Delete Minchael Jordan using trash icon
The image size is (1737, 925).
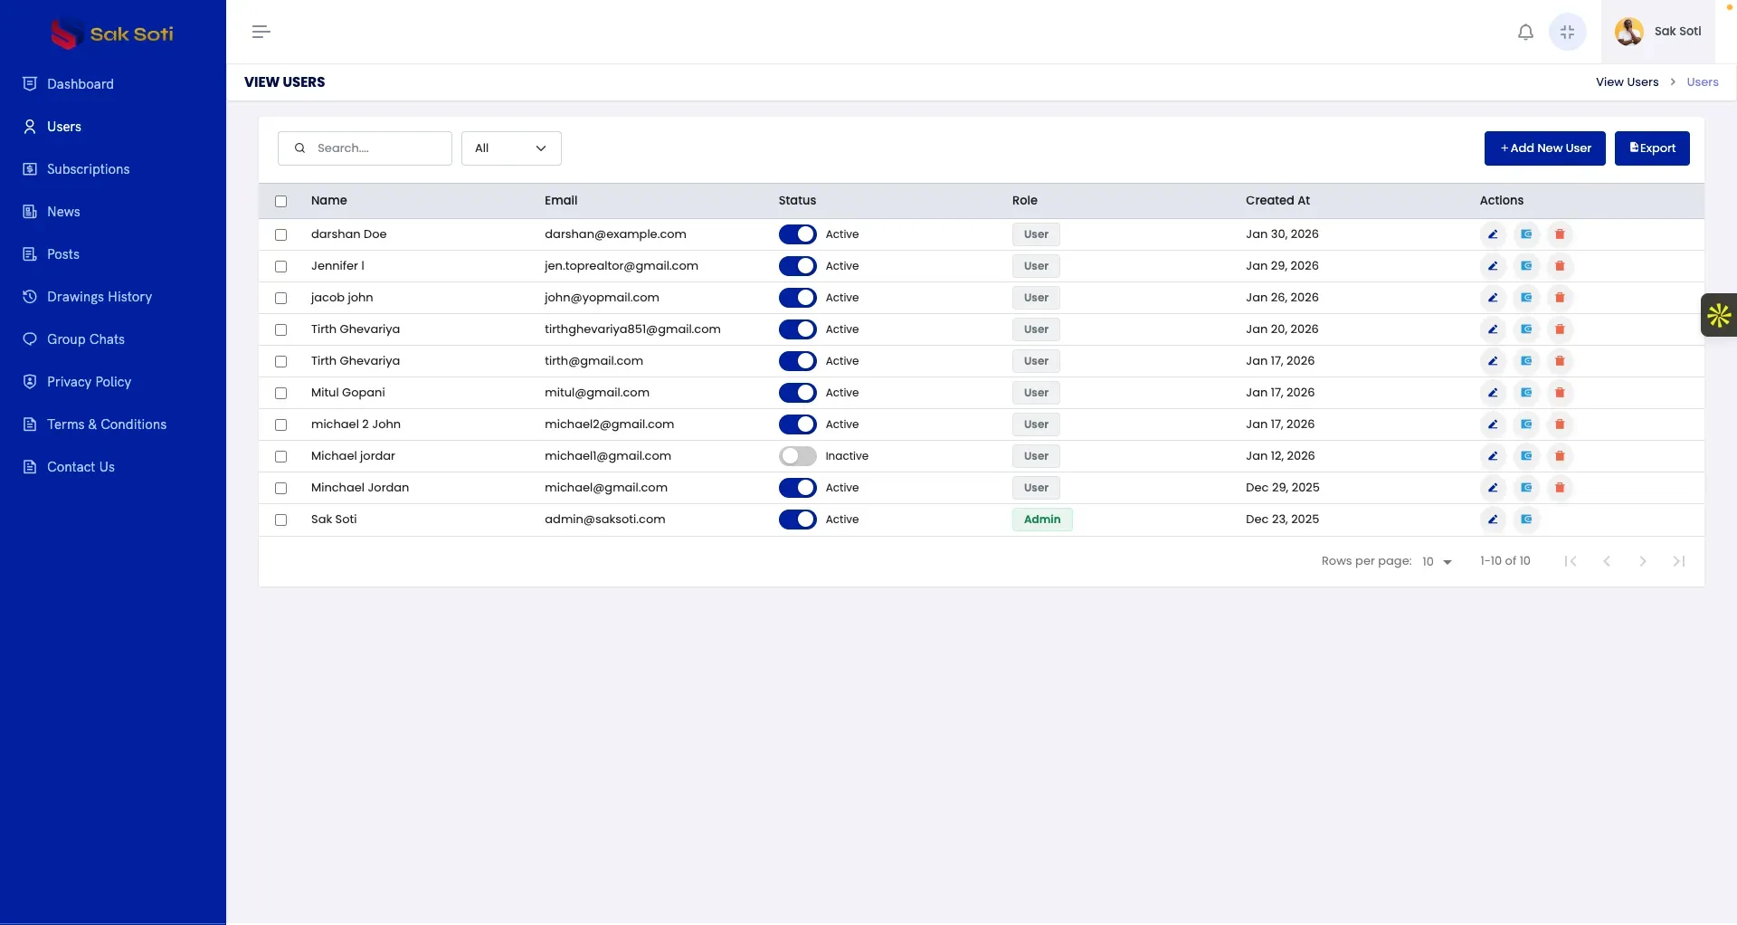coord(1560,488)
